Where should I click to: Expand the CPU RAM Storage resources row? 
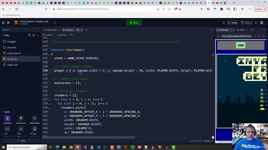click(3, 135)
